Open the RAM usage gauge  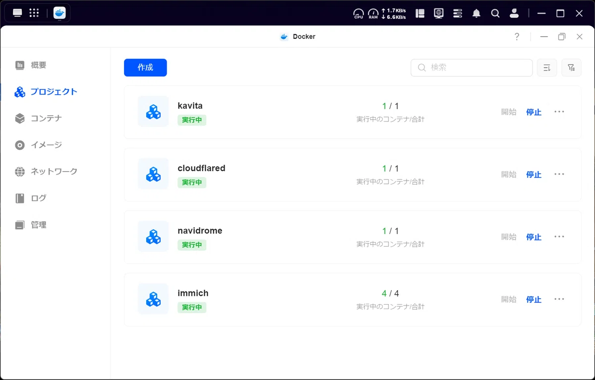pos(373,13)
